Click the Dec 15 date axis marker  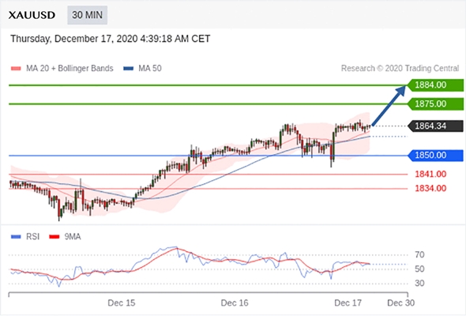122,303
